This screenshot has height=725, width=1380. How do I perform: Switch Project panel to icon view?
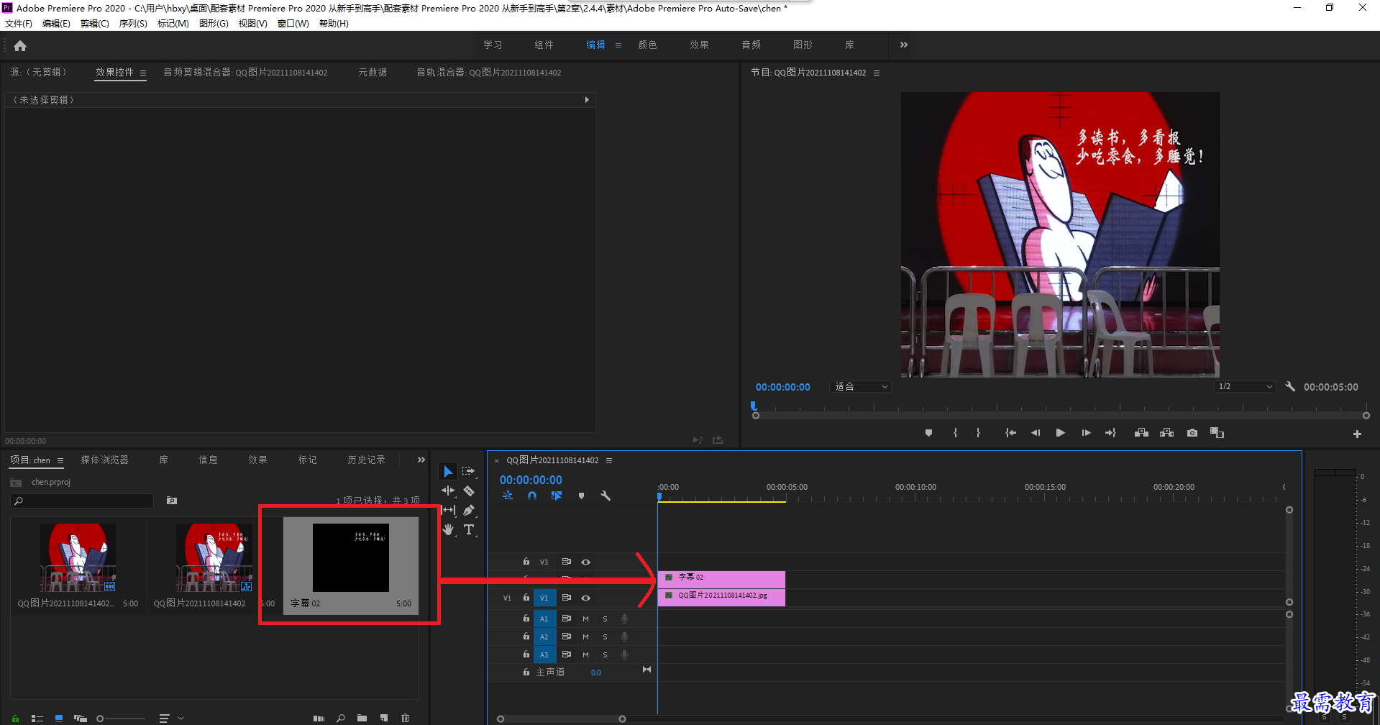(59, 718)
